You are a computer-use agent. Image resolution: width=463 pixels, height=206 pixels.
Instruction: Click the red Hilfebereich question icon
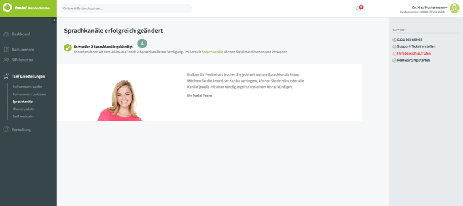coord(395,53)
